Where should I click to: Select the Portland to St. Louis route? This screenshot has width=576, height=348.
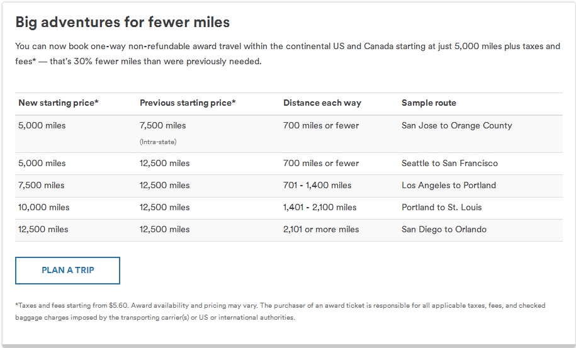441,208
